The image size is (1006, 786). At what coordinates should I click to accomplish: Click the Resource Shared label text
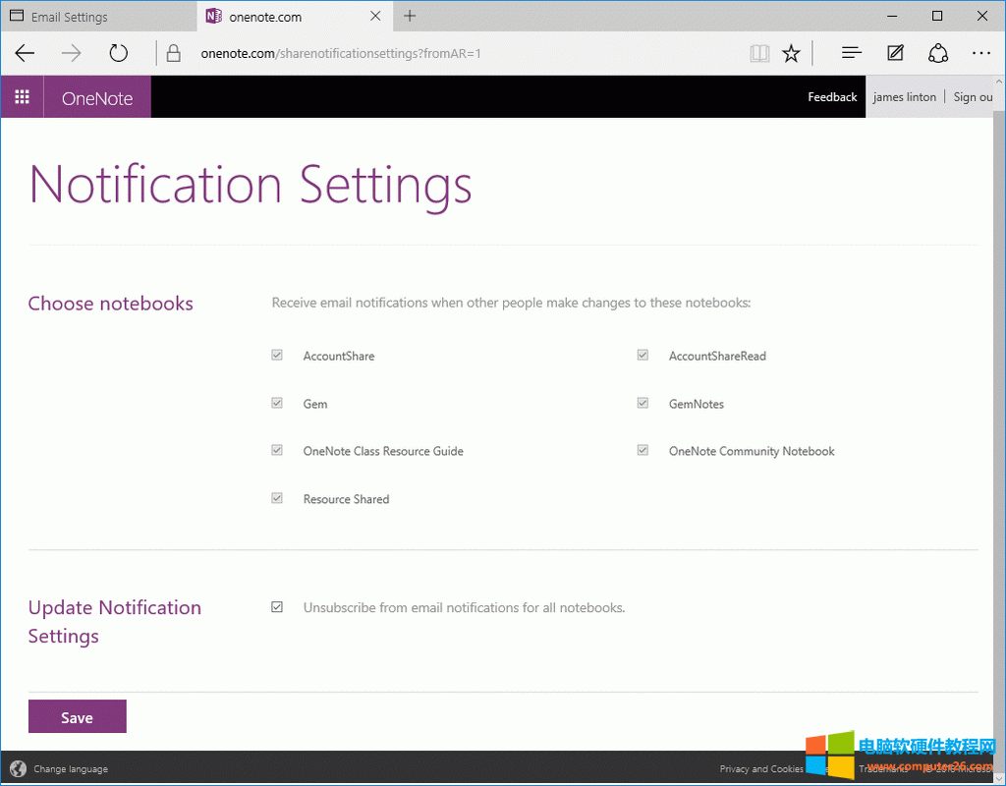pos(347,499)
